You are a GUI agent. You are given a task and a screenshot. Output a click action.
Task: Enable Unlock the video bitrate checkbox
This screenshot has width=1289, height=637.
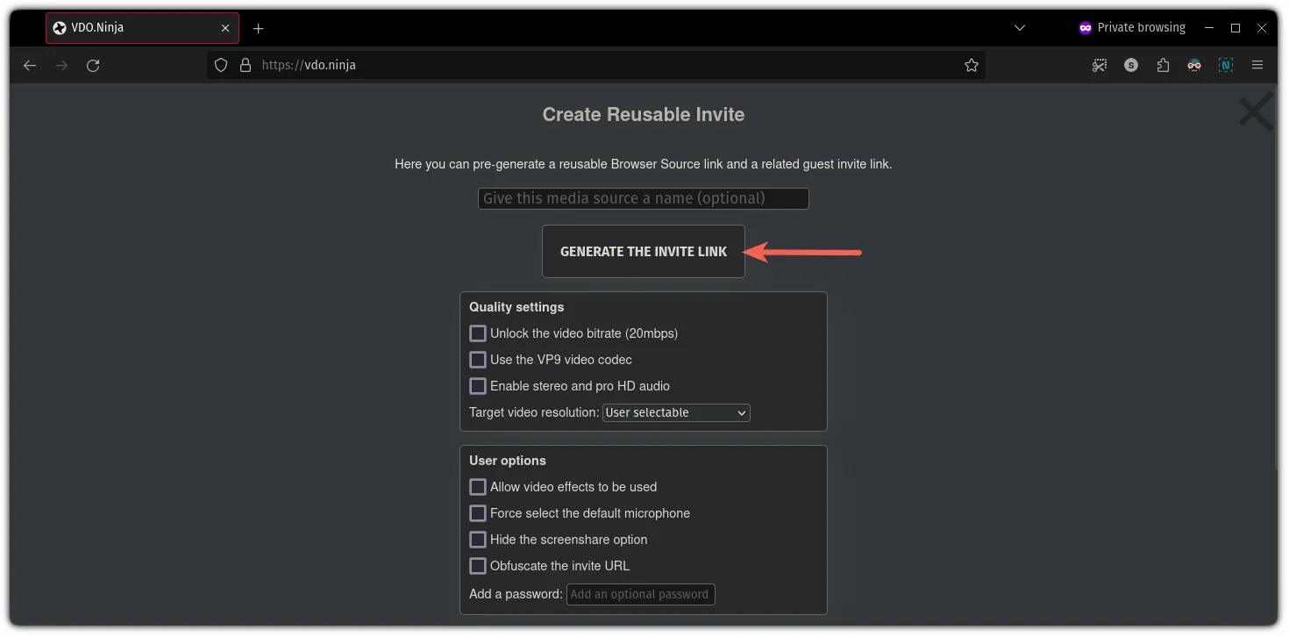478,333
